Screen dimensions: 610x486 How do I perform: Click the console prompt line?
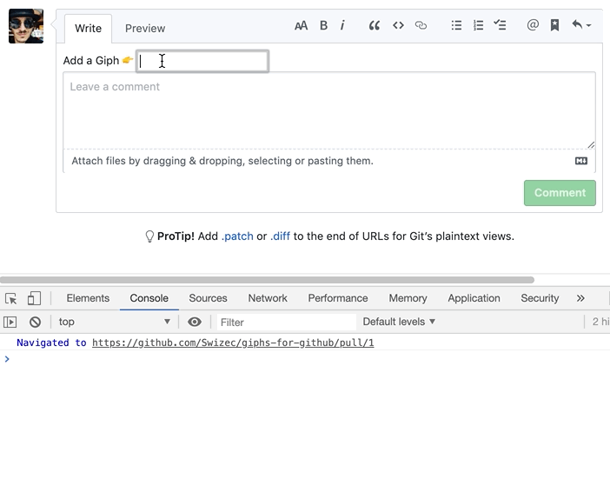click(305, 359)
